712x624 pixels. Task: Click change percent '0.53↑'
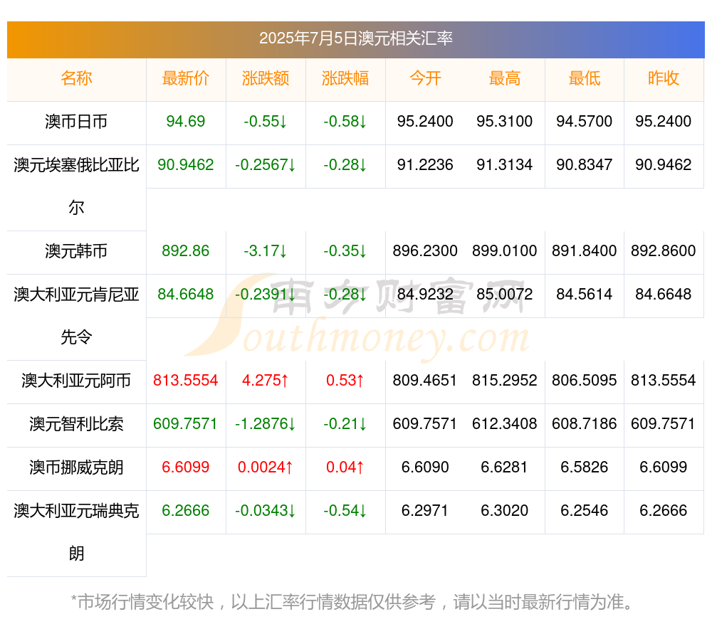(345, 380)
